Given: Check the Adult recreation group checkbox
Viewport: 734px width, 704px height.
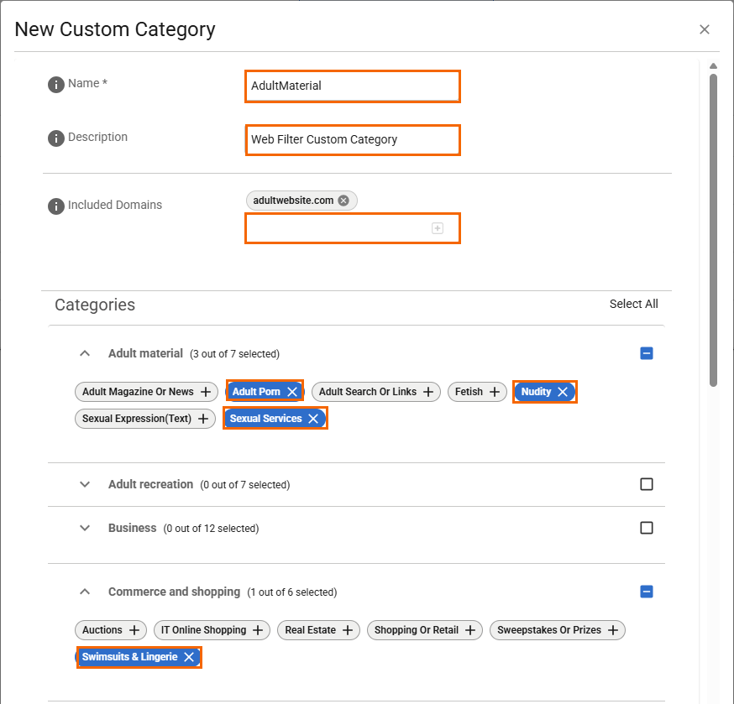Looking at the screenshot, I should click(647, 484).
